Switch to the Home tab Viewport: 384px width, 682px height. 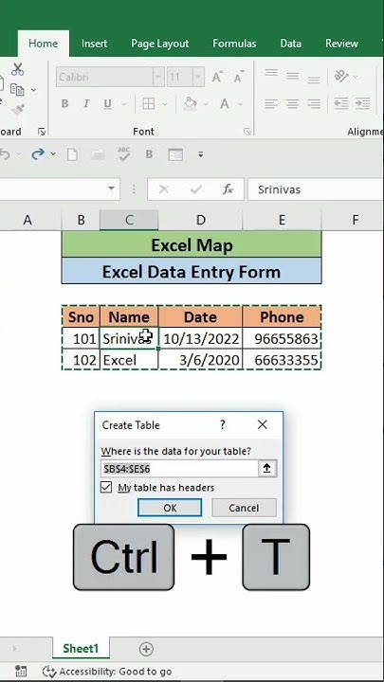[x=43, y=44]
